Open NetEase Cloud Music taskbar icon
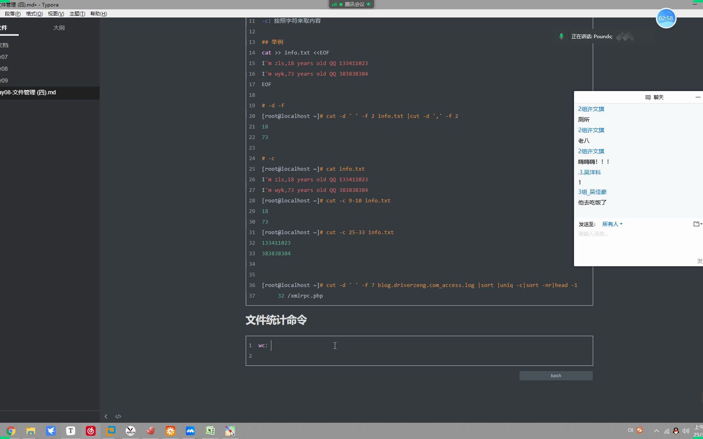 (x=91, y=431)
